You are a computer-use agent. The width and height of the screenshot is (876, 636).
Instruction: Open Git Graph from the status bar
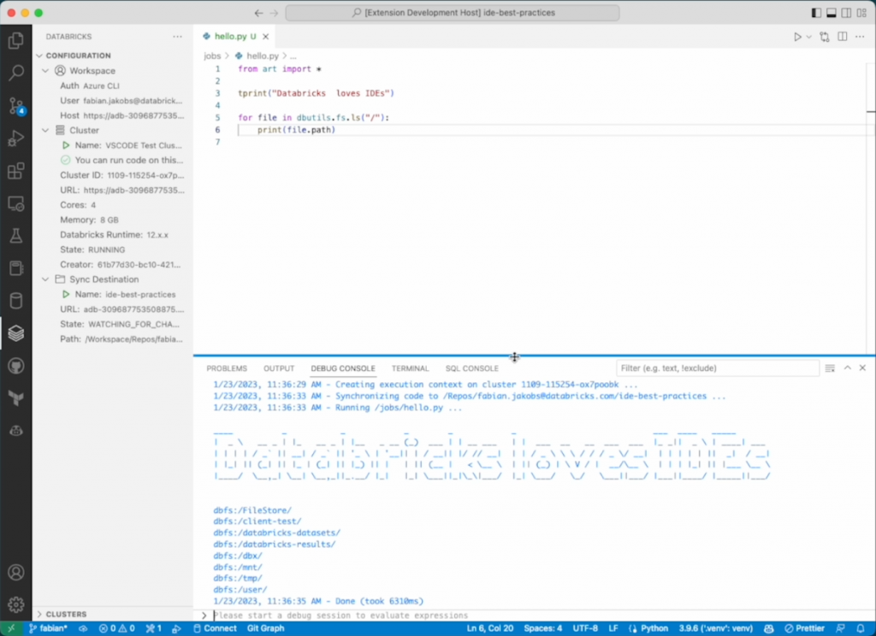tap(264, 627)
